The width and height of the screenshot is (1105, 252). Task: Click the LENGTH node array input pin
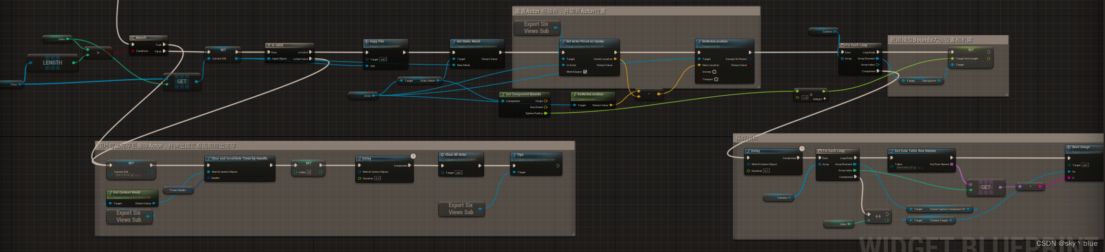coord(31,63)
